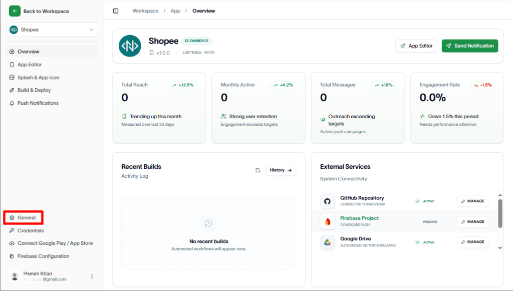This screenshot has height=291, width=513.
Task: Click the GitHub Repository icon
Action: coord(327,201)
